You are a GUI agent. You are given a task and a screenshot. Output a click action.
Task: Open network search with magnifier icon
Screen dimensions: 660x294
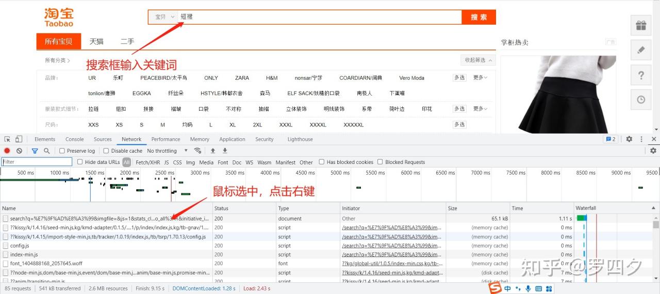pos(46,151)
